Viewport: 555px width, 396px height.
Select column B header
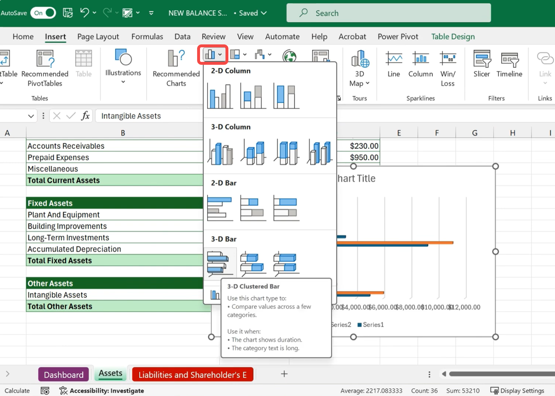click(123, 133)
